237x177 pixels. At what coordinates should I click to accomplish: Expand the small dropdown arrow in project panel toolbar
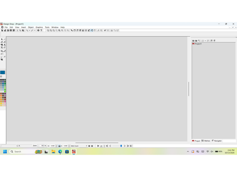(x=205, y=41)
